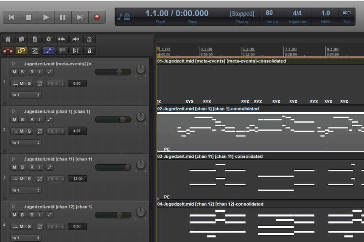Open FX chain on chan 11 track

pyautogui.click(x=54, y=179)
